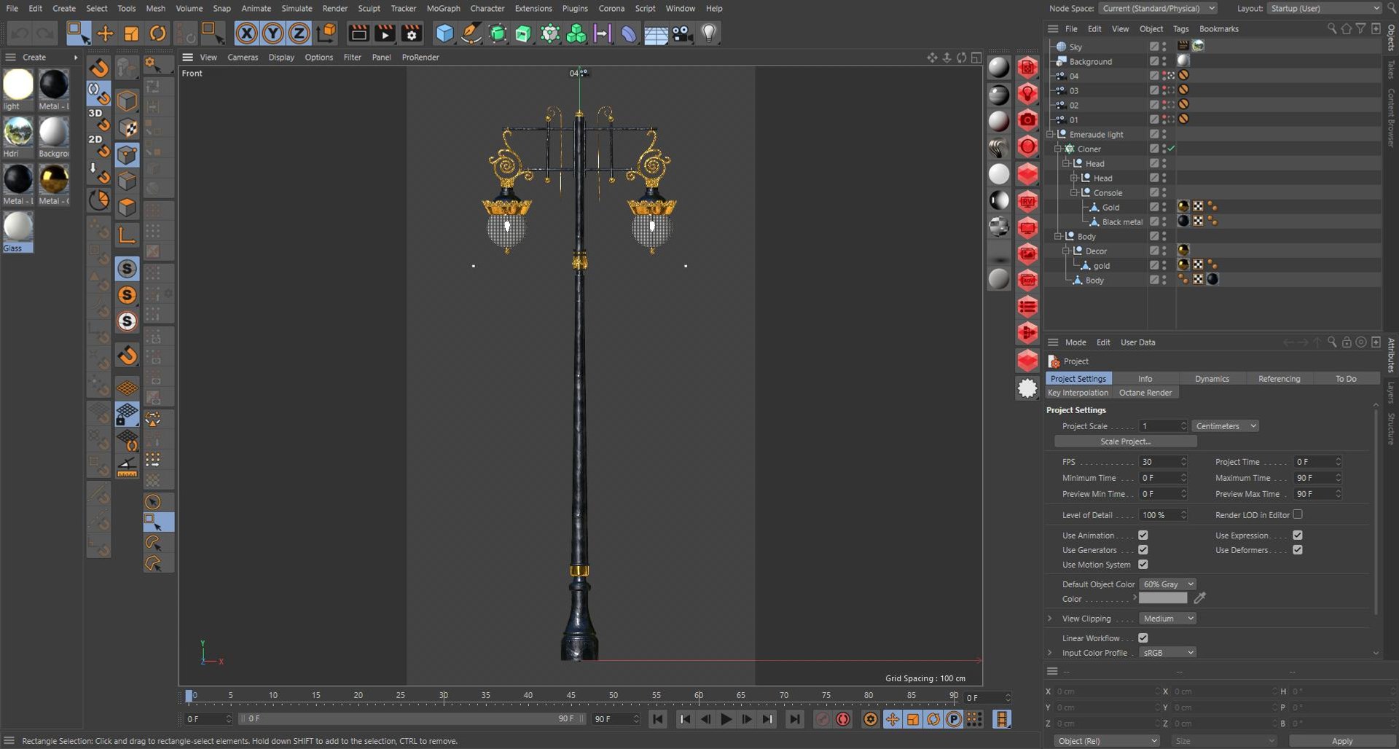Open the Render Settings icon

click(x=412, y=34)
